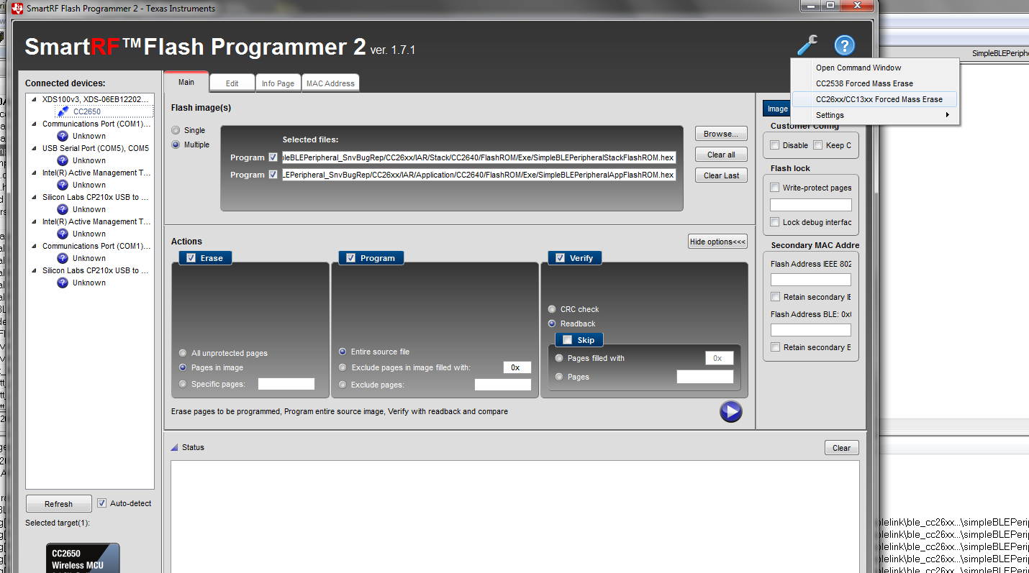Select the CC2650 device in the tree
Viewport: 1029px width, 573px height.
click(87, 111)
